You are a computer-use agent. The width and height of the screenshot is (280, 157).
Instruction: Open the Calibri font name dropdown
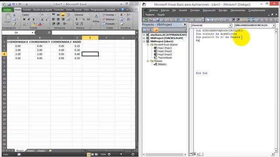39,15
